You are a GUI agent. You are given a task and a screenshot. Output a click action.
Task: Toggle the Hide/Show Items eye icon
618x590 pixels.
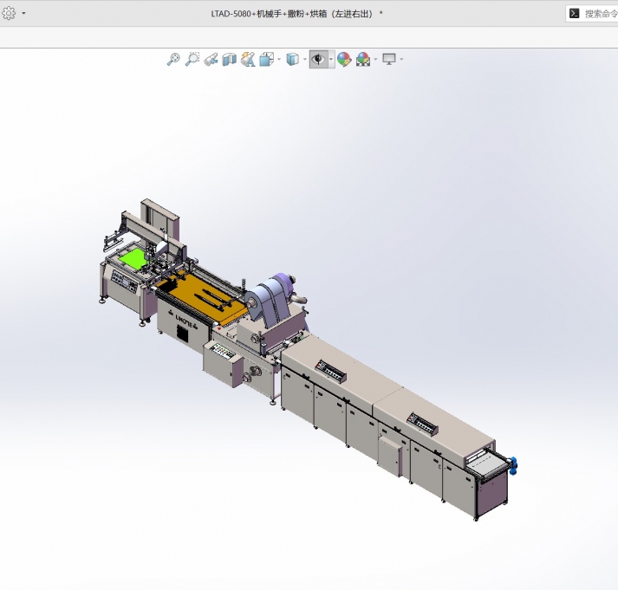pos(318,60)
